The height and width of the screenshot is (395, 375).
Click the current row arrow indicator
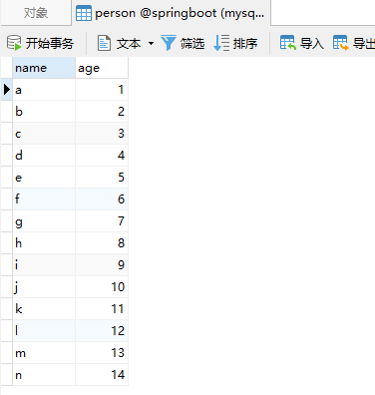click(x=7, y=90)
